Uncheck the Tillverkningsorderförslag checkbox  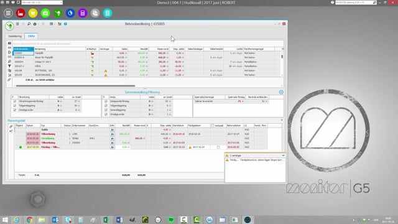[x=15, y=101]
